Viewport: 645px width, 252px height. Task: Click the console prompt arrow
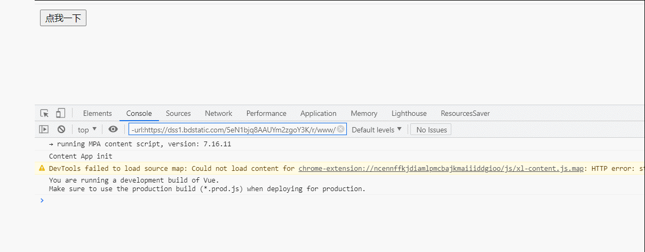(x=42, y=200)
